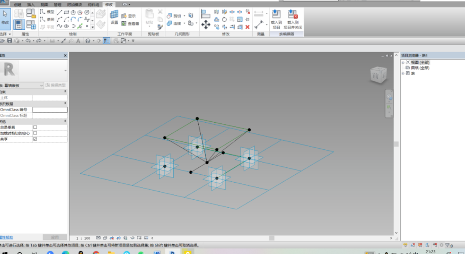465x254 pixels.
Task: Open the 剪切 geometry dropdown arrow
Action: [184, 16]
